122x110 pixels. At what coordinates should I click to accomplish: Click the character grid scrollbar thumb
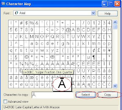(x=115, y=27)
